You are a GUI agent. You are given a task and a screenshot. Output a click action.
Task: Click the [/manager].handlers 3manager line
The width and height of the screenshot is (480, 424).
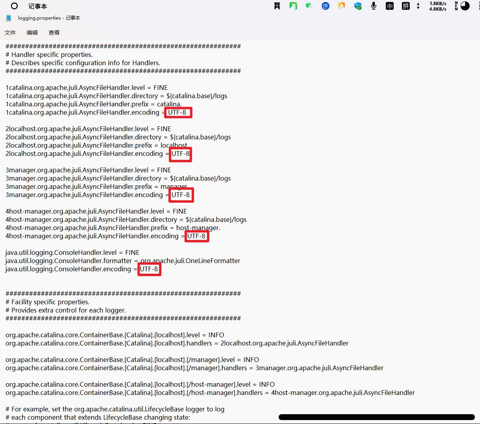point(194,368)
